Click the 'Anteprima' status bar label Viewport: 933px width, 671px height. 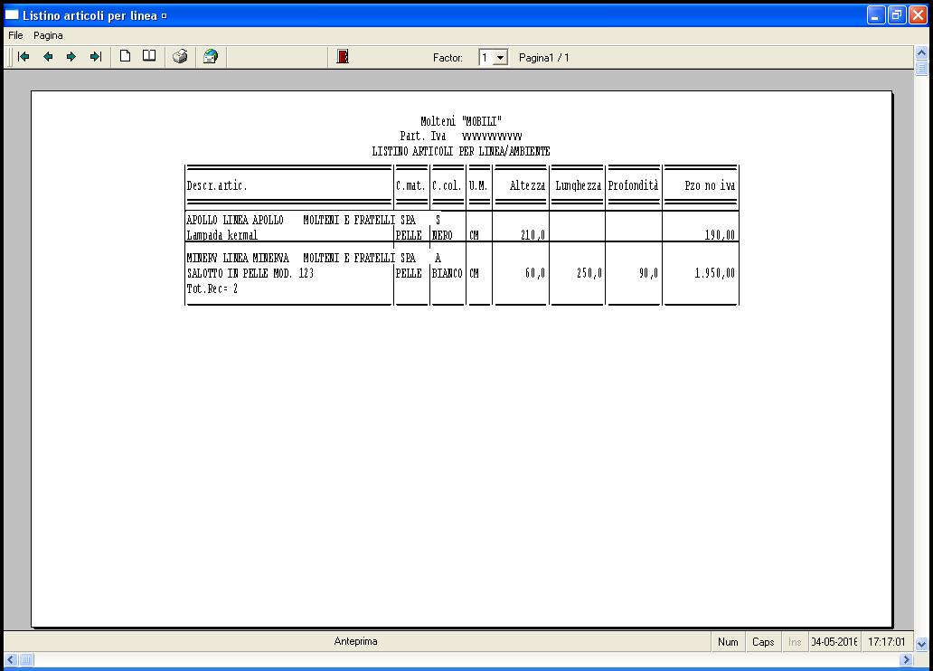(356, 641)
